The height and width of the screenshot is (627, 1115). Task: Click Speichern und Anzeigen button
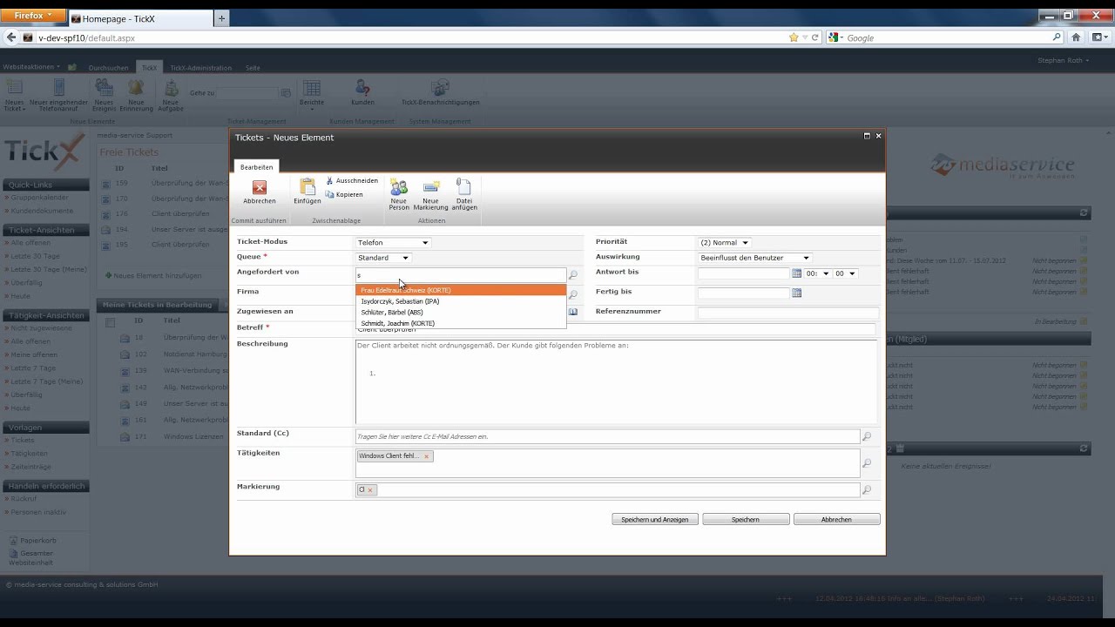(x=655, y=520)
